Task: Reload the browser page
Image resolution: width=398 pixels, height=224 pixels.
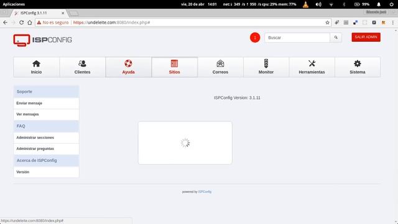Action: [22, 22]
